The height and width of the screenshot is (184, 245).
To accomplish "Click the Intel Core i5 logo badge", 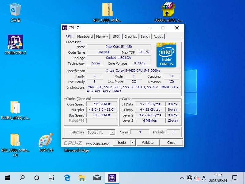I will tap(166, 55).
